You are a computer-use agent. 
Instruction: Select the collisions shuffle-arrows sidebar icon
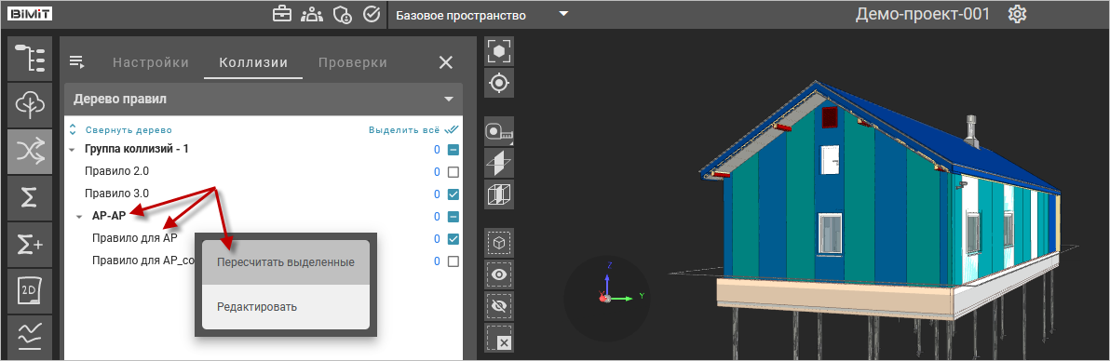[x=30, y=152]
